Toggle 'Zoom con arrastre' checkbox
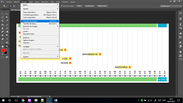Viewport: 183px width, 103px height. coord(61,6)
